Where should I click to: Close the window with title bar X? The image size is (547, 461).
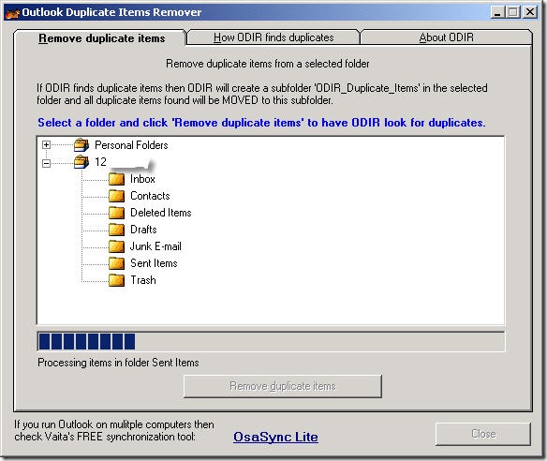pyautogui.click(x=530, y=12)
